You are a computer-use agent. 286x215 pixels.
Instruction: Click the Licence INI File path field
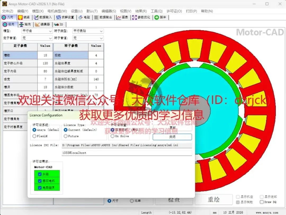(x=127, y=145)
